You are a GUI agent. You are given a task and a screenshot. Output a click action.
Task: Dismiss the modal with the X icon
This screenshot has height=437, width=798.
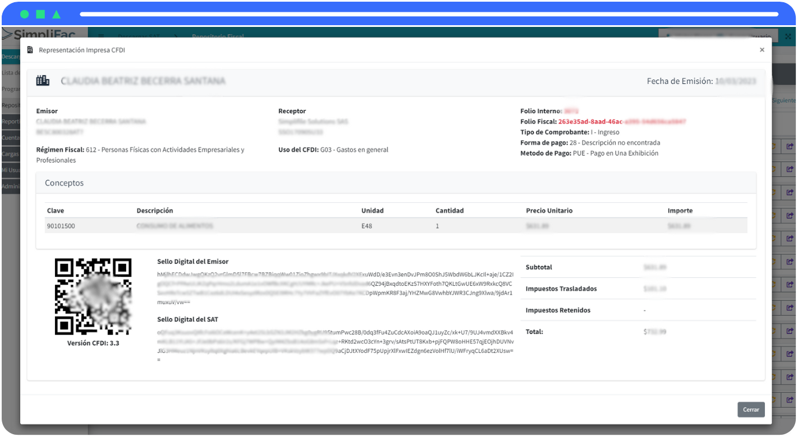[762, 50]
